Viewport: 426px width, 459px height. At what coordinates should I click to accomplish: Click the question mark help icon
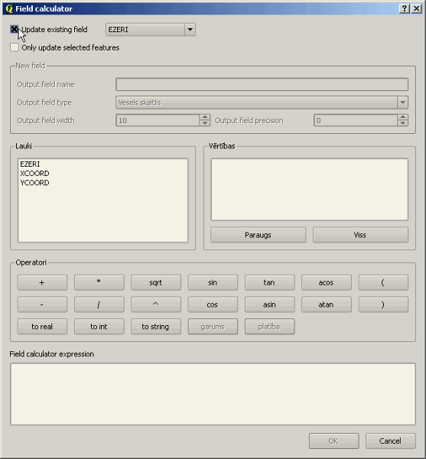[x=405, y=8]
